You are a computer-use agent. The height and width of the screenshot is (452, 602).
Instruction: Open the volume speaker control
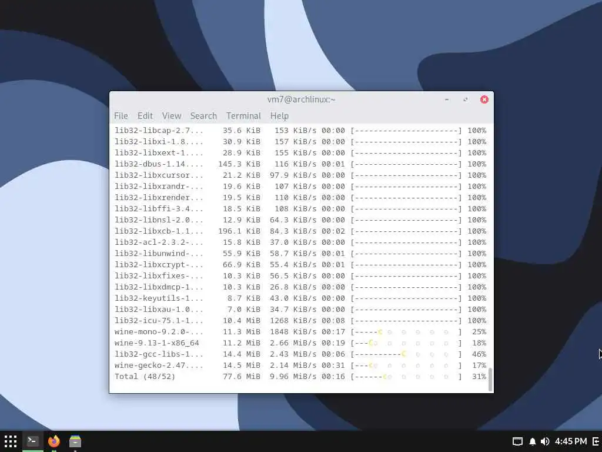point(545,441)
